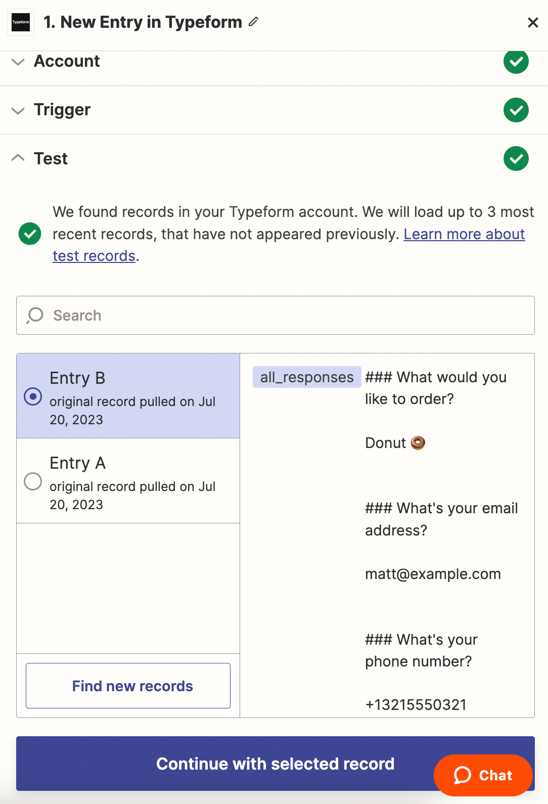Click the records-found success check icon
This screenshot has height=804, width=548.
pos(30,234)
